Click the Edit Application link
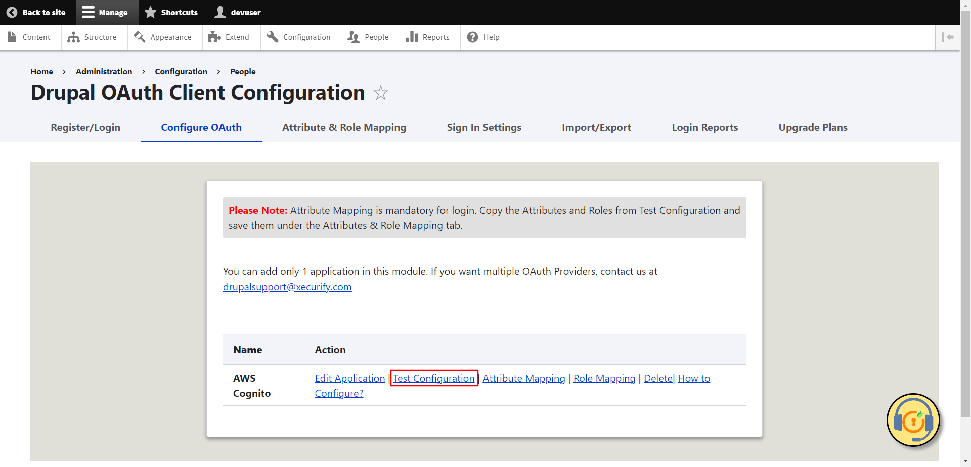Image resolution: width=971 pixels, height=467 pixels. tap(349, 378)
